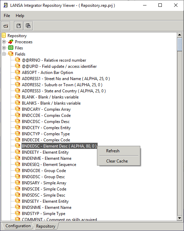The height and width of the screenshot is (231, 184).
Task: Click the Repository root node icon
Action: tap(4, 35)
